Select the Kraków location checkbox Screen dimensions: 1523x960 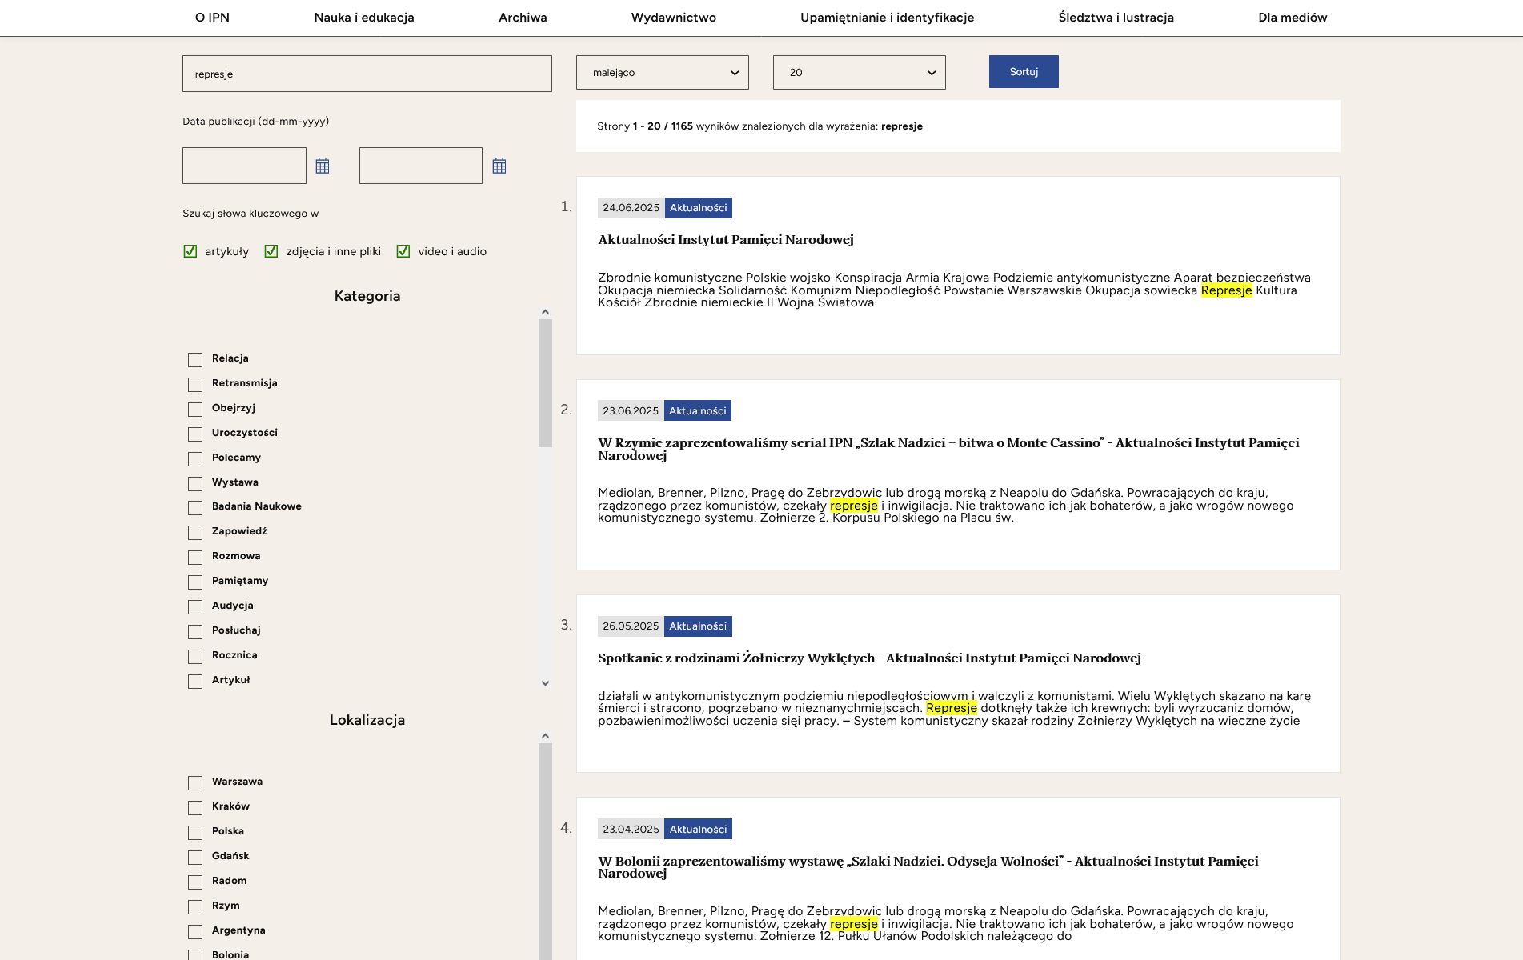[x=195, y=807]
